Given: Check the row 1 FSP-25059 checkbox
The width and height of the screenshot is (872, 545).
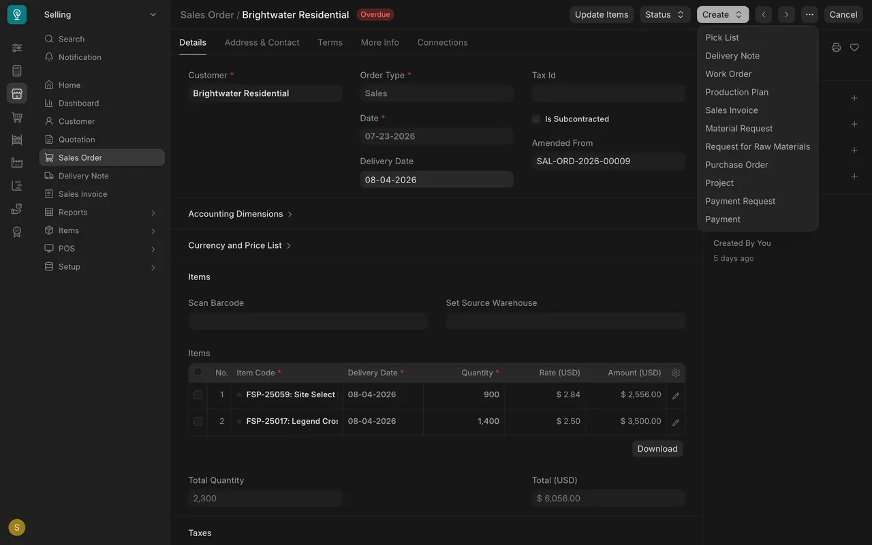Looking at the screenshot, I should [198, 395].
